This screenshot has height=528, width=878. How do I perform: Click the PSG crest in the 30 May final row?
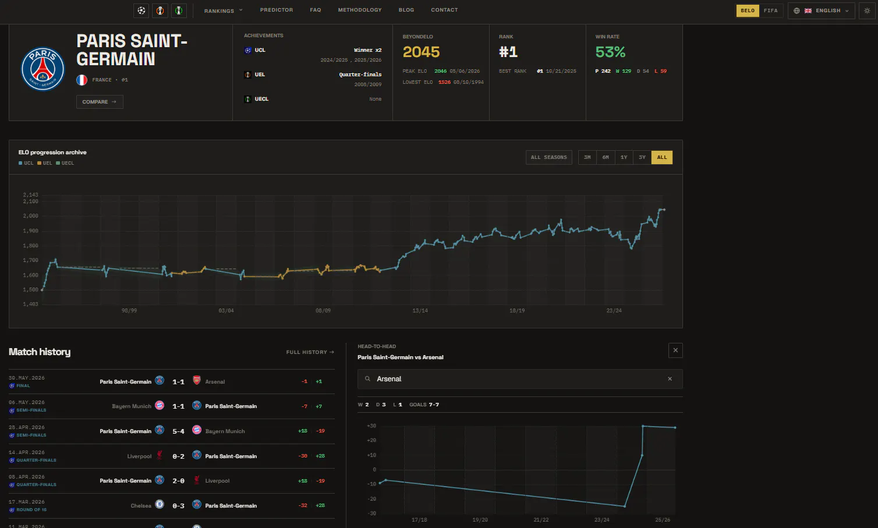click(x=160, y=381)
